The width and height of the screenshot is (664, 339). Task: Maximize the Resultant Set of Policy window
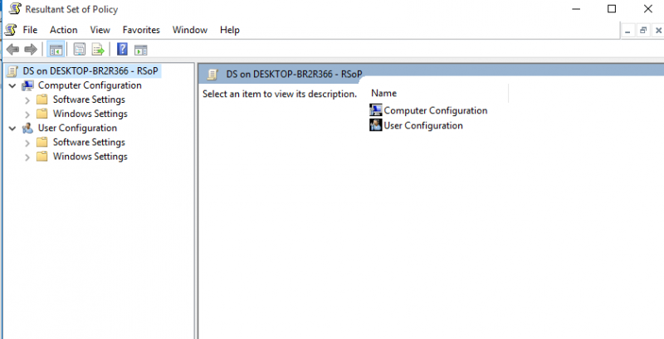612,9
